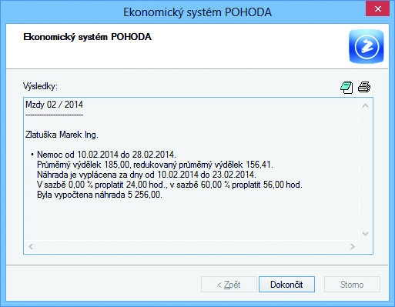Viewport: 395px width, 307px height.
Task: Click the 'Byla vypočtena náhrada 5 256,00.' line
Action: 99,195
